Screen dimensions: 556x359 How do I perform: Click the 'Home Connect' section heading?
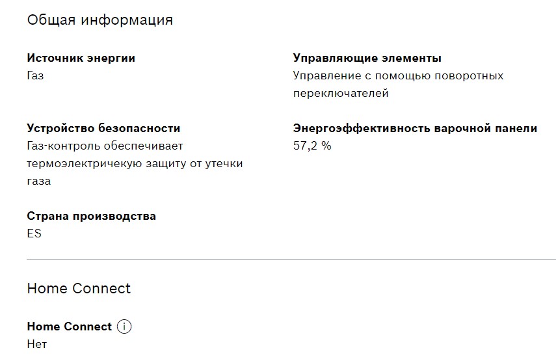click(79, 288)
